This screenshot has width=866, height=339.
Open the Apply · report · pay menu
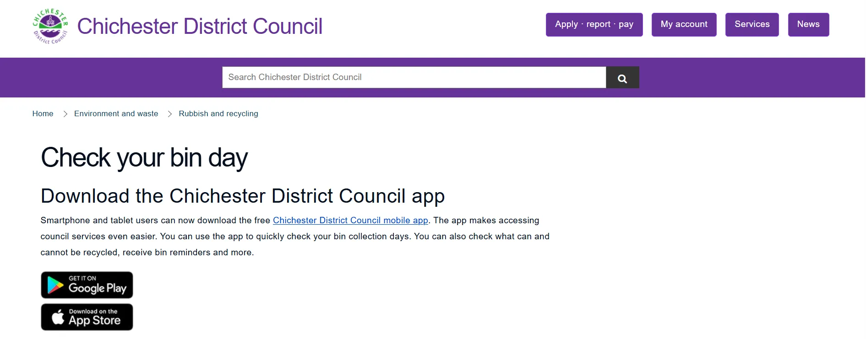(594, 24)
